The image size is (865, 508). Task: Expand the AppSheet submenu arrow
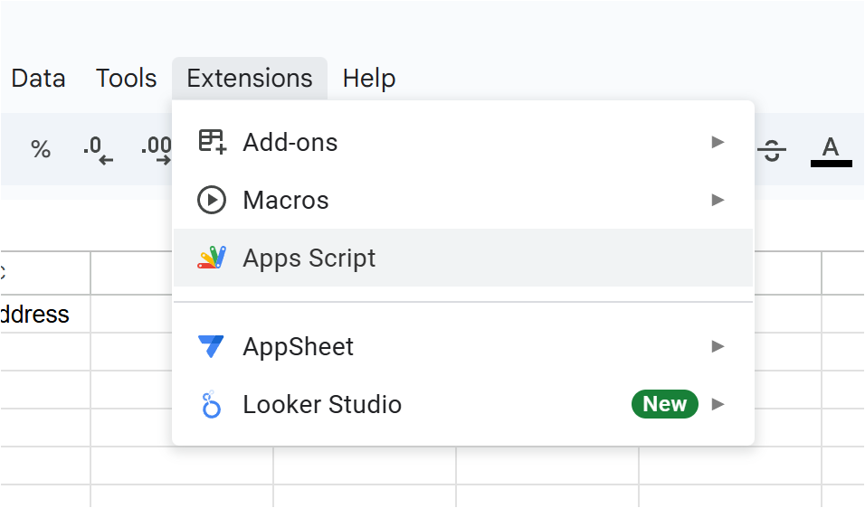[x=718, y=346]
